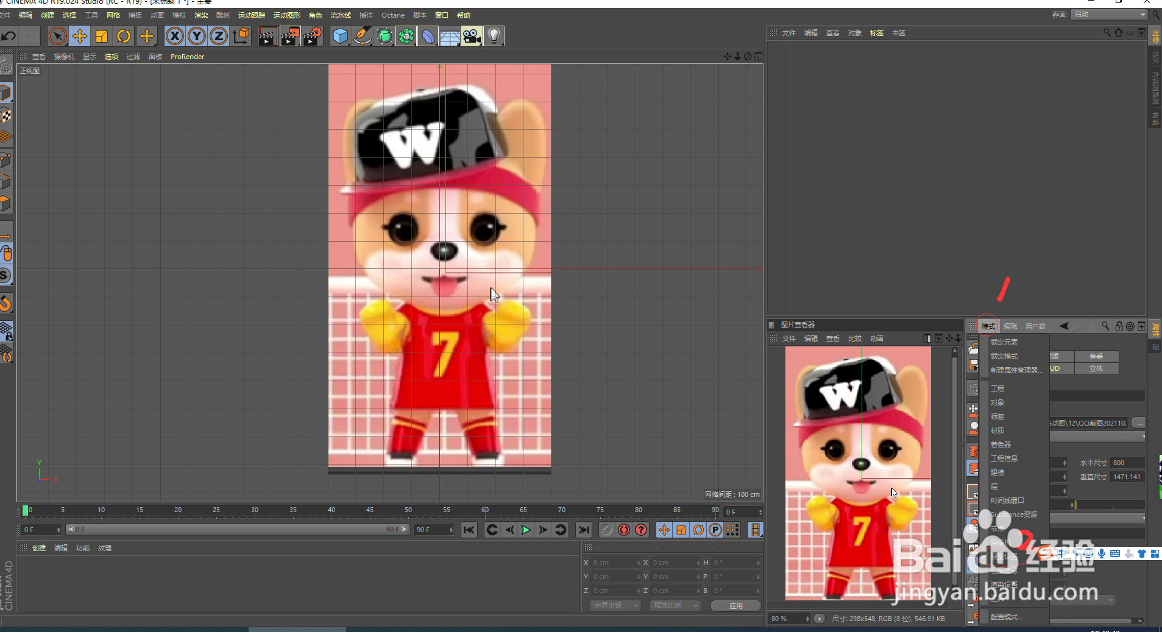The image size is (1162, 632).
Task: Click the lock icon in attribute manager
Action: click(1119, 326)
